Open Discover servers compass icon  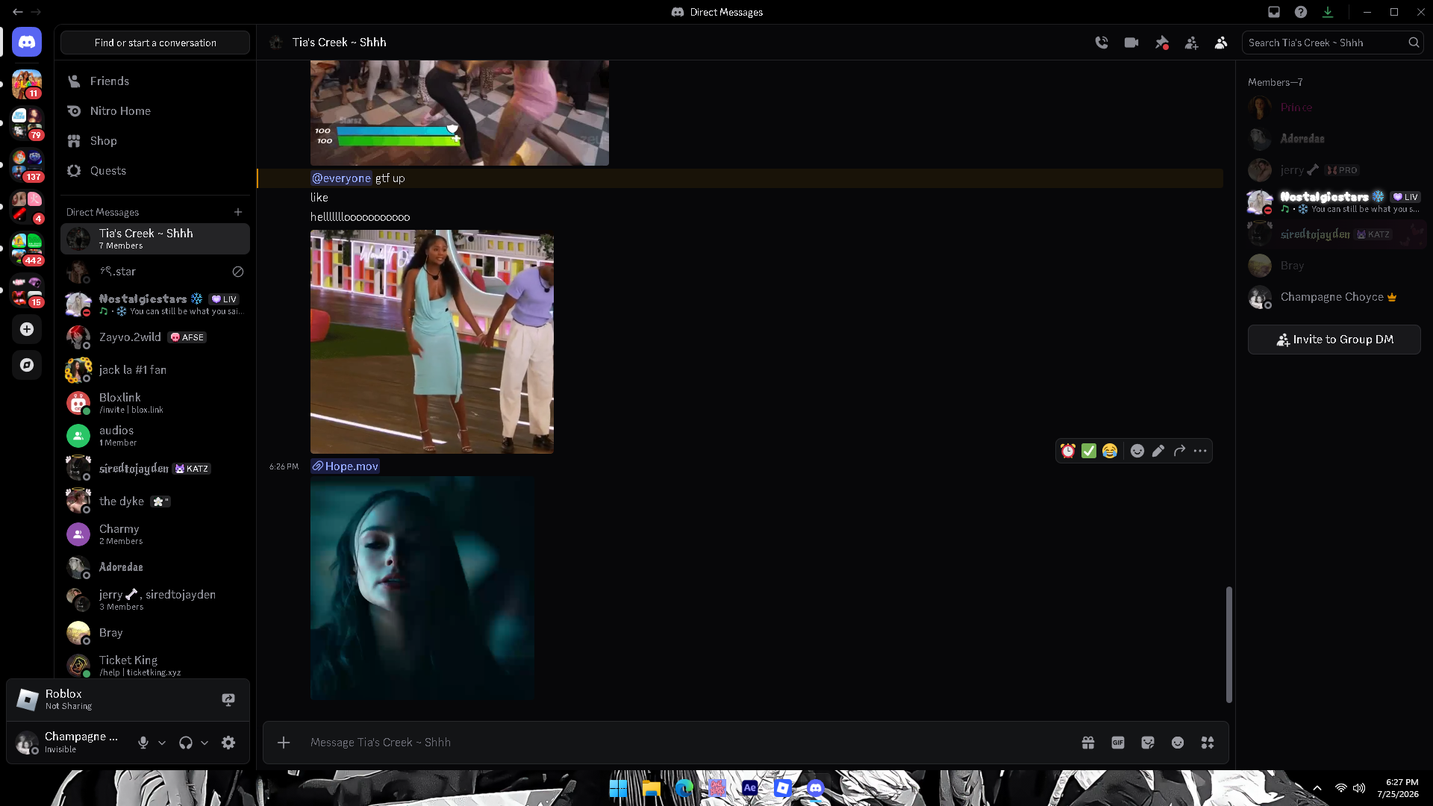pos(27,365)
